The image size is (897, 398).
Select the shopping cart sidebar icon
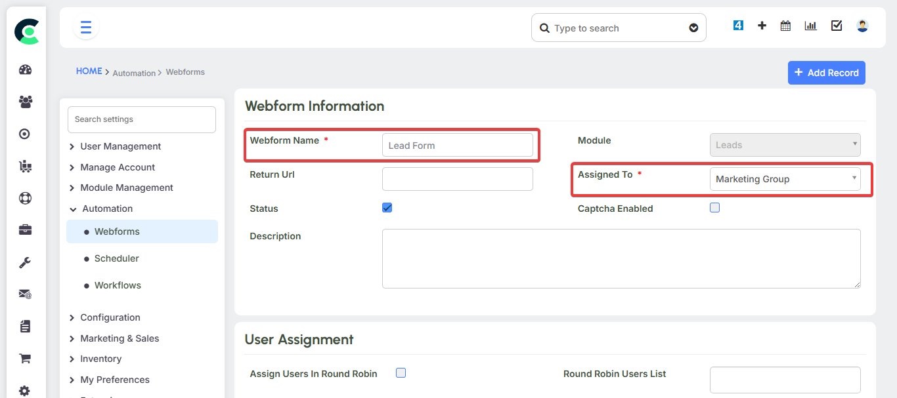tap(25, 358)
